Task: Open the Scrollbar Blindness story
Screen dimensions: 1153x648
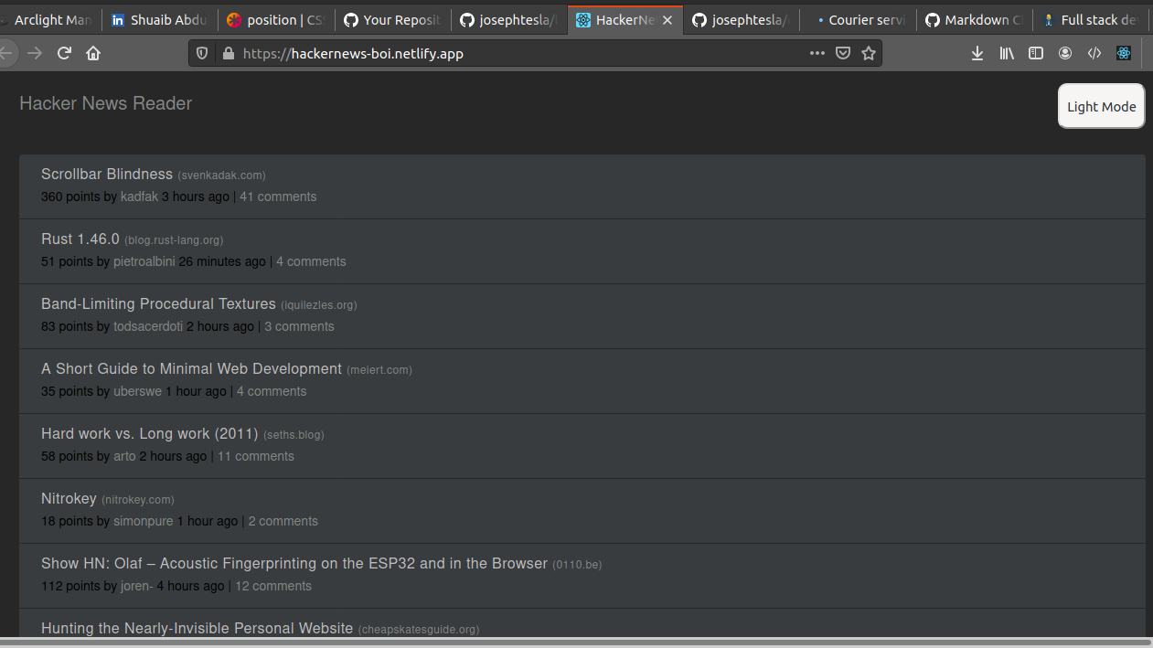Action: point(107,174)
